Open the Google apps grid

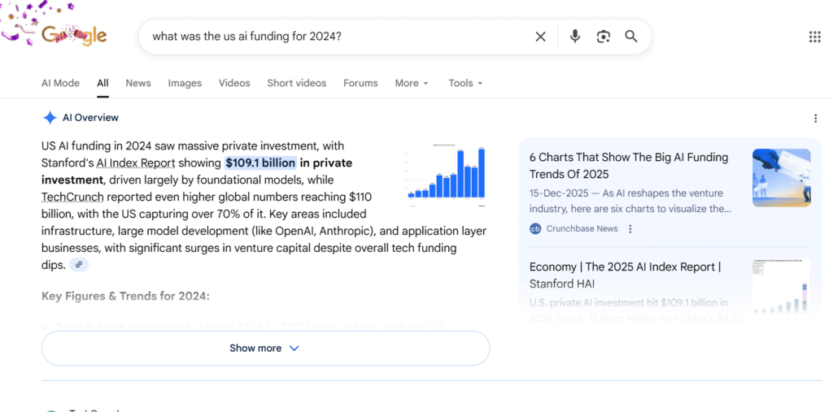(814, 37)
